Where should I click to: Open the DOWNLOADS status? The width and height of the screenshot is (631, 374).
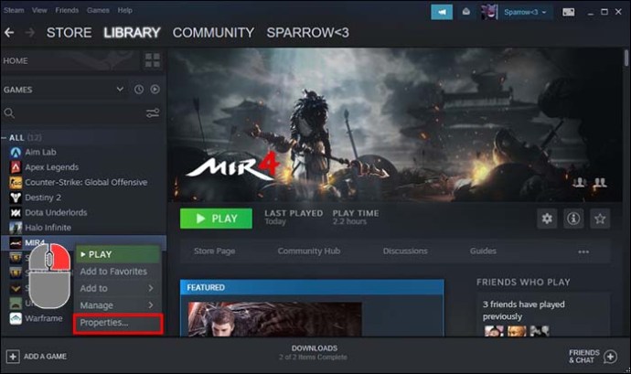coord(314,352)
